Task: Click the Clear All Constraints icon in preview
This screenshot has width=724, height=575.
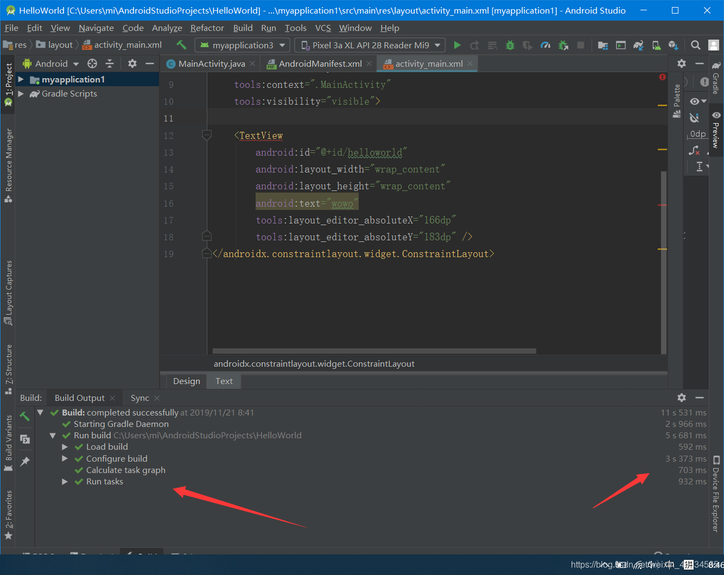Action: point(694,150)
